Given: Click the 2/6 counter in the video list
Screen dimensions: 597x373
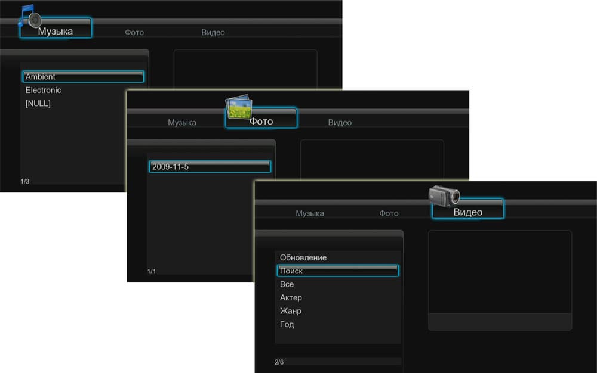Looking at the screenshot, I should (x=279, y=362).
